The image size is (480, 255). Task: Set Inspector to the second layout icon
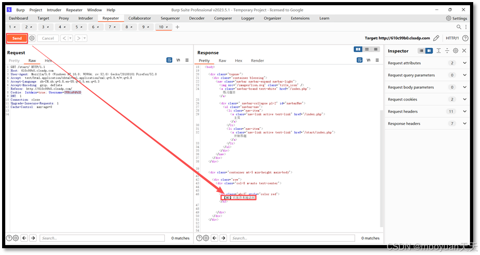pyautogui.click(x=429, y=51)
